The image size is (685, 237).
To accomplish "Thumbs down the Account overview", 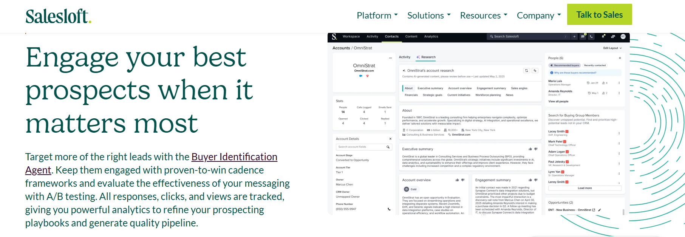I will [463, 180].
